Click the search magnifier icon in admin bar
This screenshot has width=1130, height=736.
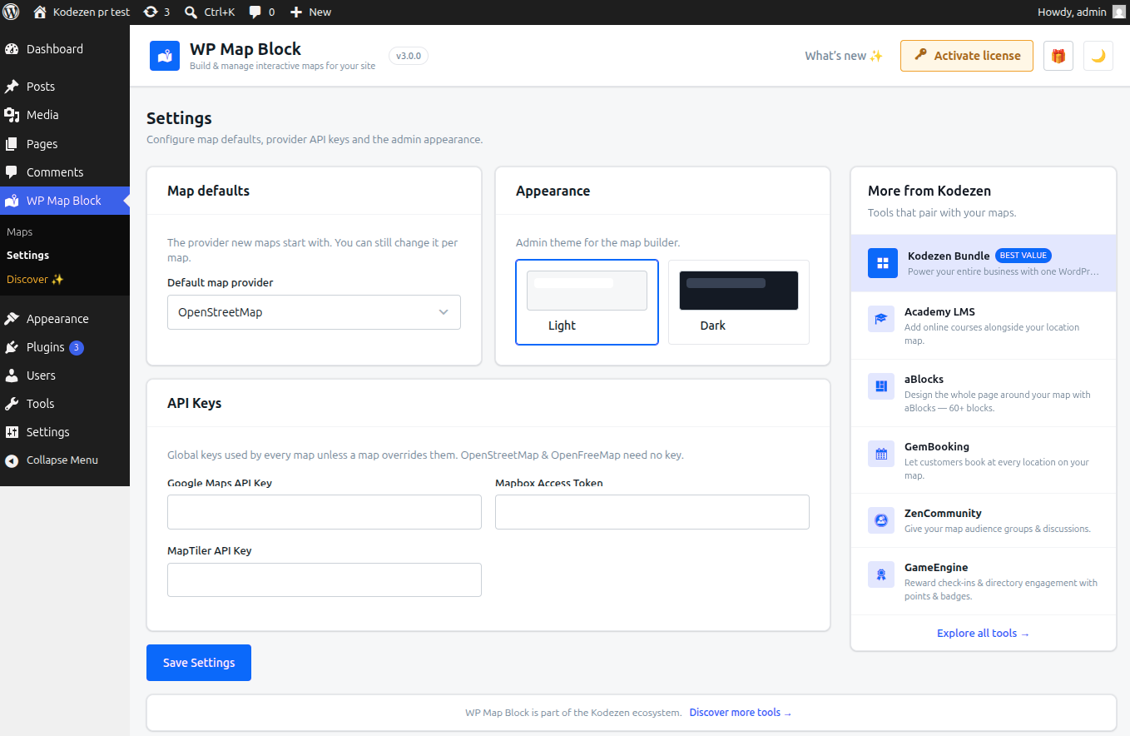coord(191,12)
